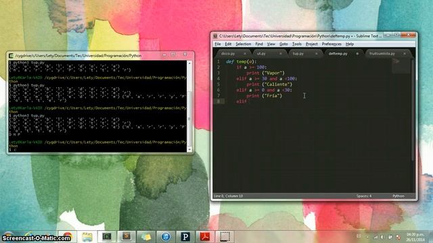Click line number 1 in the gutter
This screenshot has width=433, height=243.
tap(219, 61)
